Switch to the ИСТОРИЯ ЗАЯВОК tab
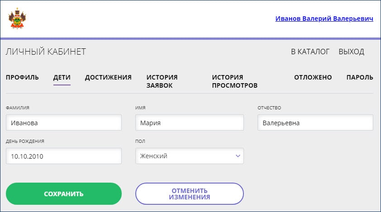The height and width of the screenshot is (212, 381). point(162,81)
